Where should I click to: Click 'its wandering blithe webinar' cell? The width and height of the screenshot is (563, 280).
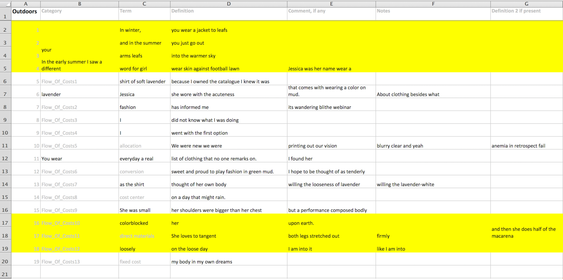point(331,104)
